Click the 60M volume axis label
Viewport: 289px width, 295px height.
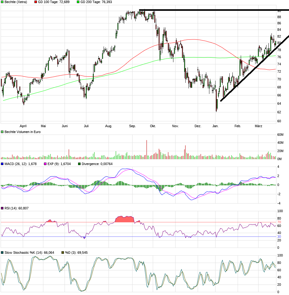tap(280, 135)
